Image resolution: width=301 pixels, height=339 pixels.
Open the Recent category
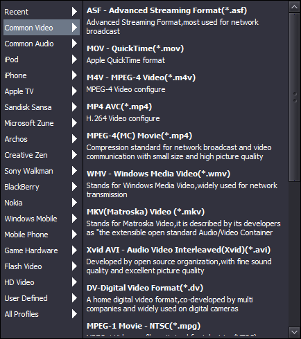[42, 12]
